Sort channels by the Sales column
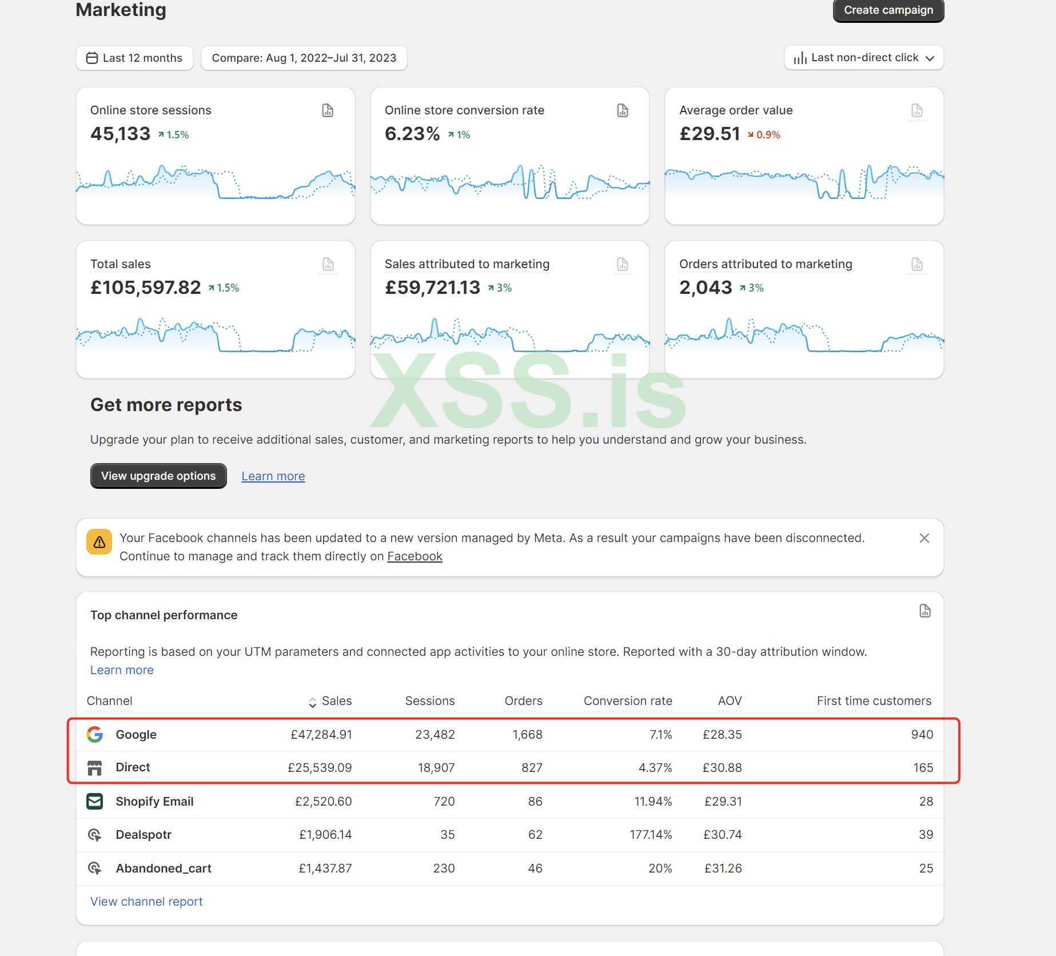 (331, 701)
